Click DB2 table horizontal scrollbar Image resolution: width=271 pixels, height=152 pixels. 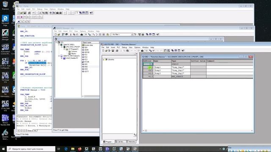[198, 131]
